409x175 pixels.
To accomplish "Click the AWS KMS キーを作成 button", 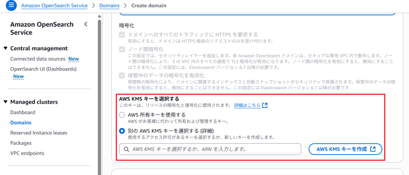I will (x=345, y=149).
